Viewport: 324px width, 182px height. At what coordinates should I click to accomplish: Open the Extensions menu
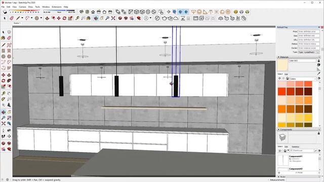point(56,7)
